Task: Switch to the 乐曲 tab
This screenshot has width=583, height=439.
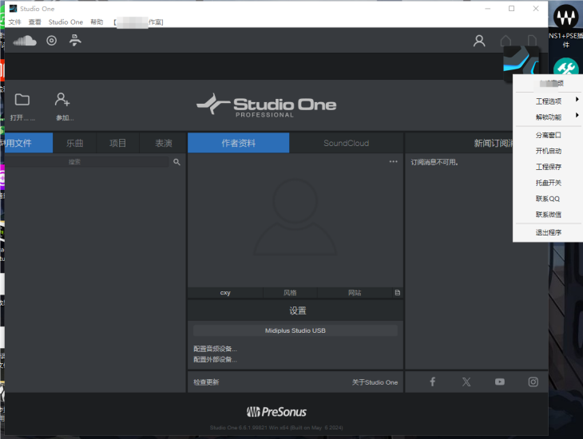Action: (x=75, y=143)
